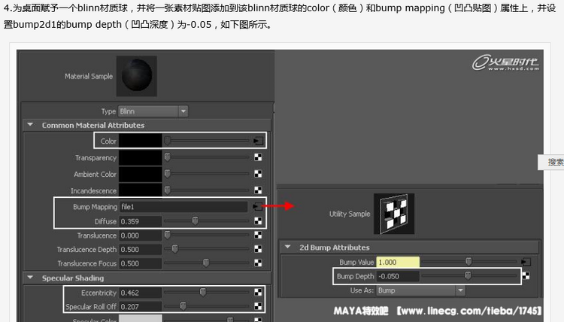The image size is (564, 322).
Task: Click the Color attribute connection icon
Action: pos(258,141)
